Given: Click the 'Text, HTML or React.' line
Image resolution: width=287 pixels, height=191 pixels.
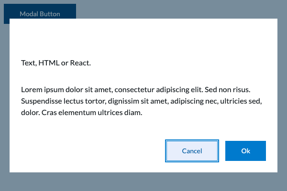Looking at the screenshot, I should tap(56, 63).
